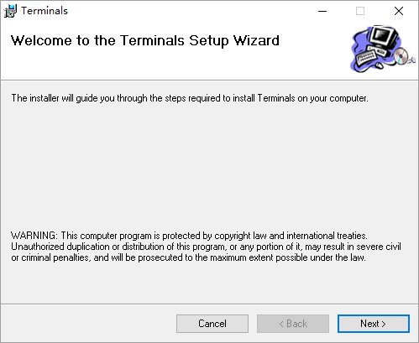Click the Welcome to Terminals Setup Wizard heading
This screenshot has width=419, height=343.
pyautogui.click(x=145, y=41)
